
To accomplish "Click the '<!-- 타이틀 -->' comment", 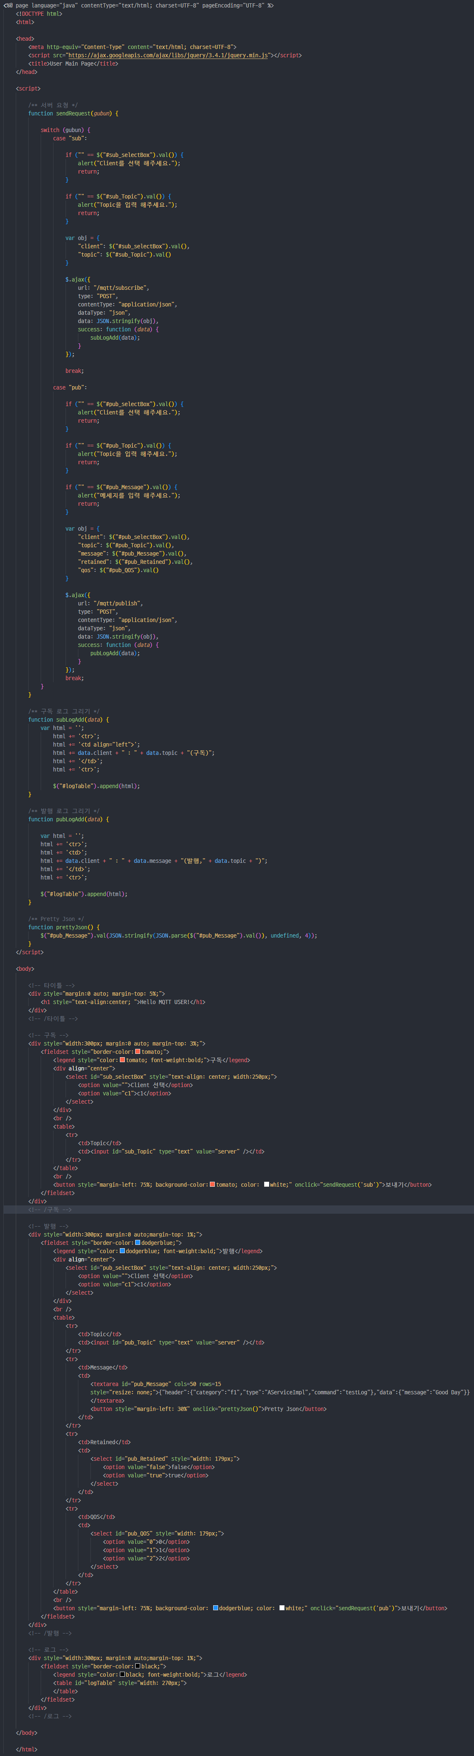I will click(52, 986).
